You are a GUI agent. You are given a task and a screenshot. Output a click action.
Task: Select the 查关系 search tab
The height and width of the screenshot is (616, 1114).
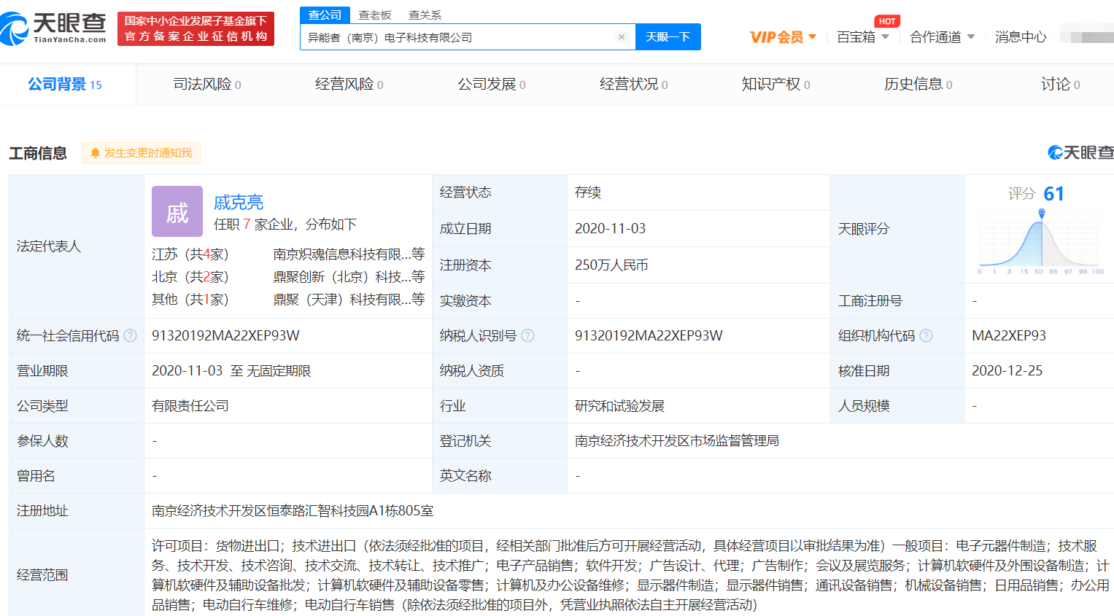[x=425, y=15]
